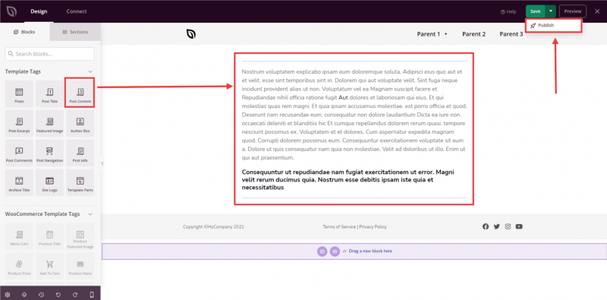Focus the Search blocks field

click(x=49, y=54)
